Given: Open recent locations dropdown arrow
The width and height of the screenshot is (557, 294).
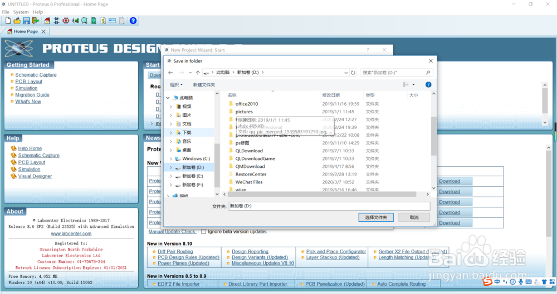Looking at the screenshot, I should click(190, 73).
